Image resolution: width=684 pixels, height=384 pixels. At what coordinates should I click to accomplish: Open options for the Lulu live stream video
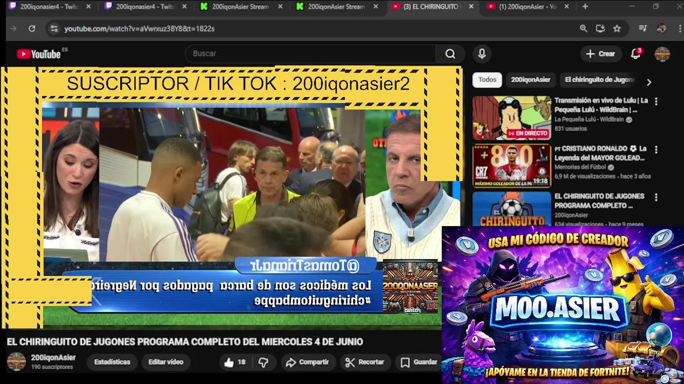click(x=656, y=101)
